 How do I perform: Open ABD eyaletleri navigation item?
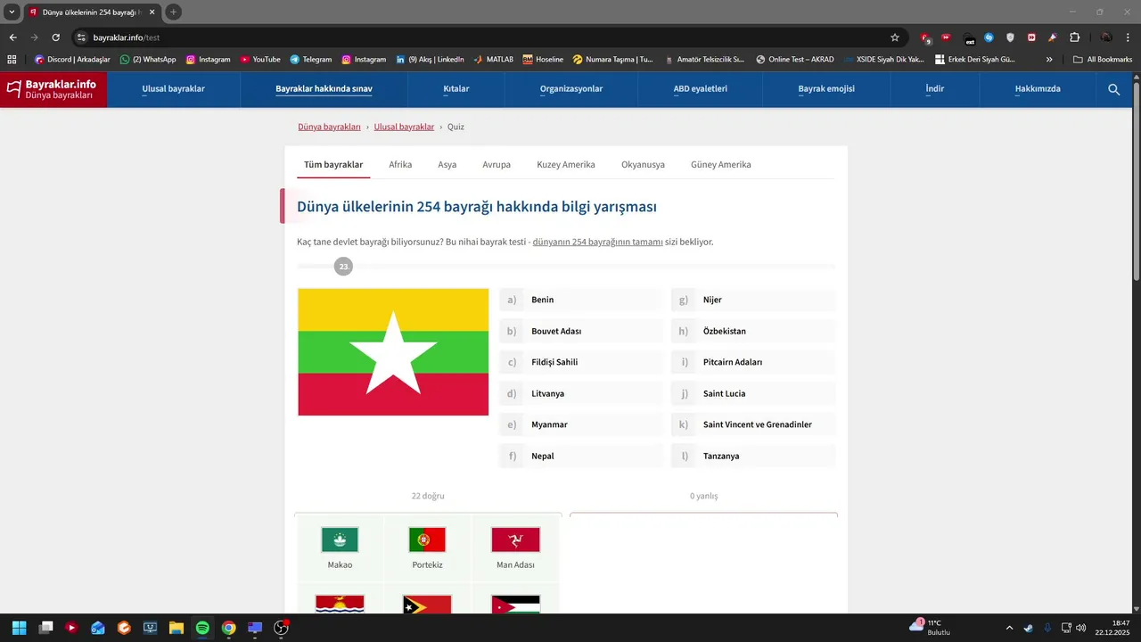click(701, 89)
